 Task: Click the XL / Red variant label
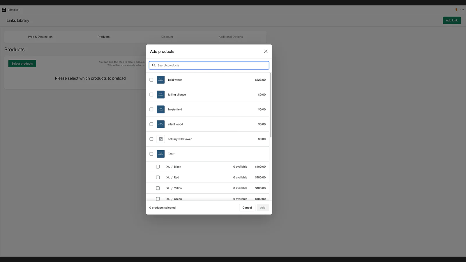coord(173,178)
